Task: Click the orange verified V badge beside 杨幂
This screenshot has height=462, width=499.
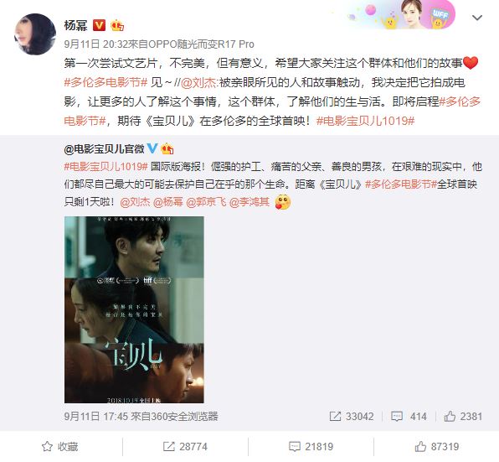Action: [99, 25]
